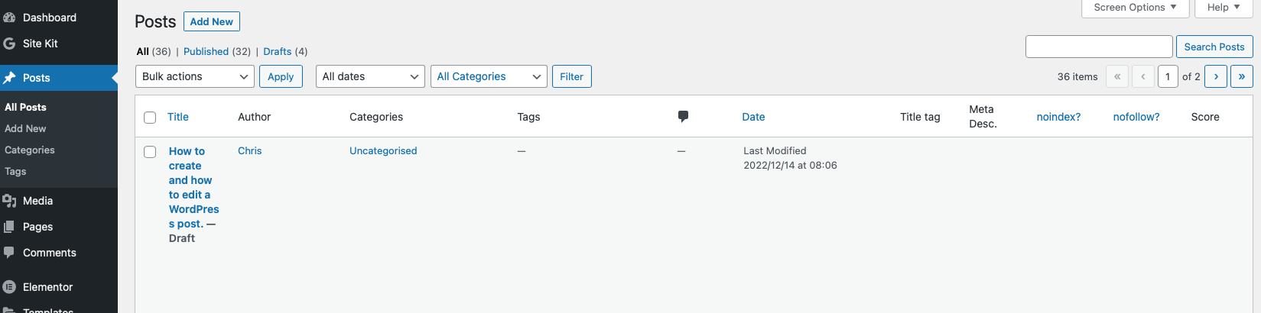This screenshot has width=1261, height=313.
Task: Show Drafts posts filter
Action: point(277,51)
